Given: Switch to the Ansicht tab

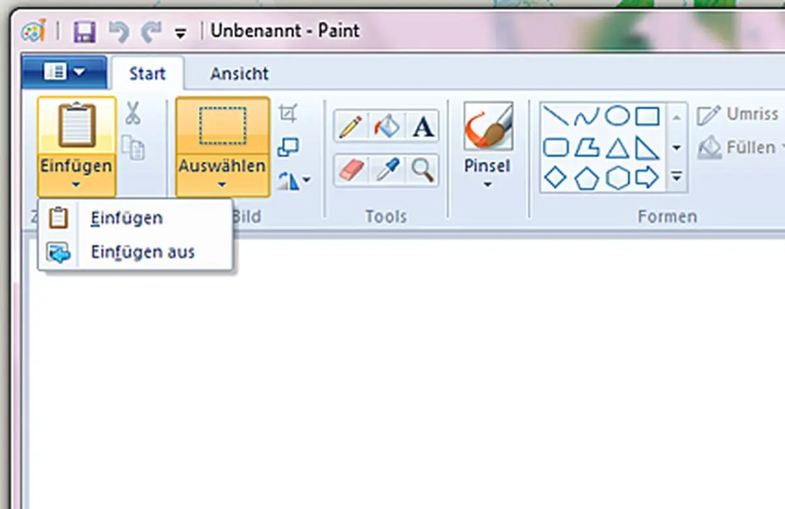Looking at the screenshot, I should click(239, 73).
